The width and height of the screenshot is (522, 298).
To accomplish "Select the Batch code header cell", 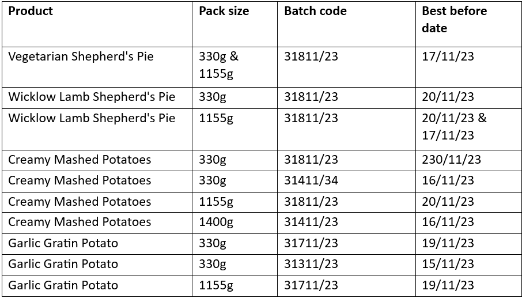I will tap(315, 11).
